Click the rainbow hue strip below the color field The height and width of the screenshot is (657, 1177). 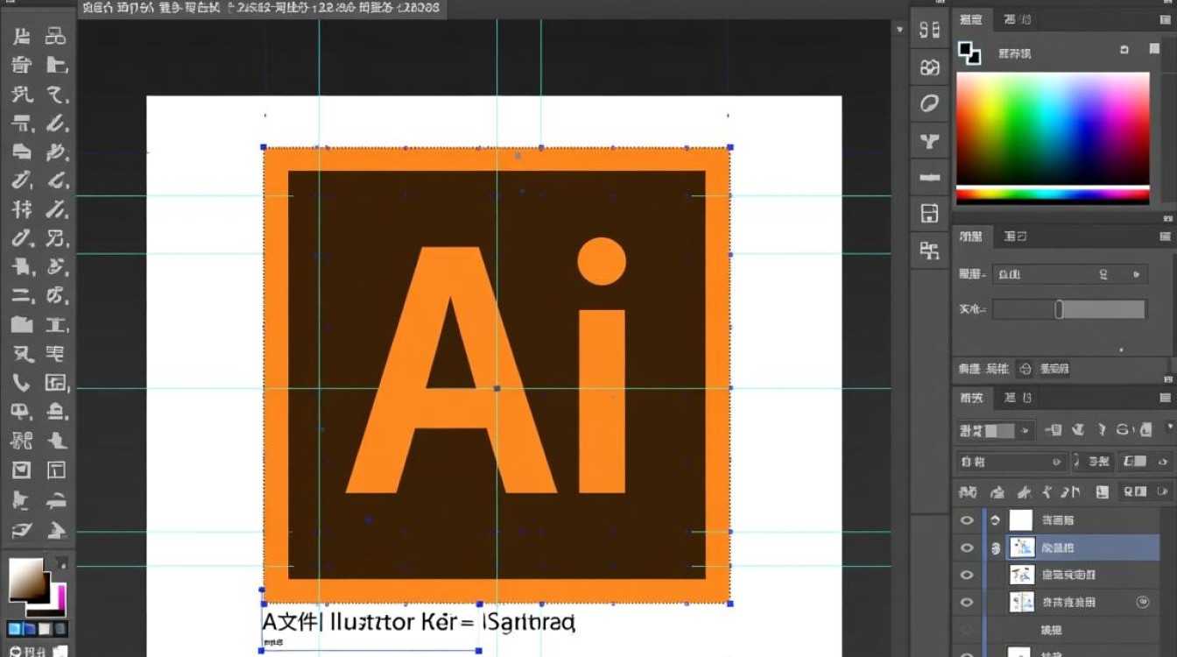click(x=1052, y=194)
